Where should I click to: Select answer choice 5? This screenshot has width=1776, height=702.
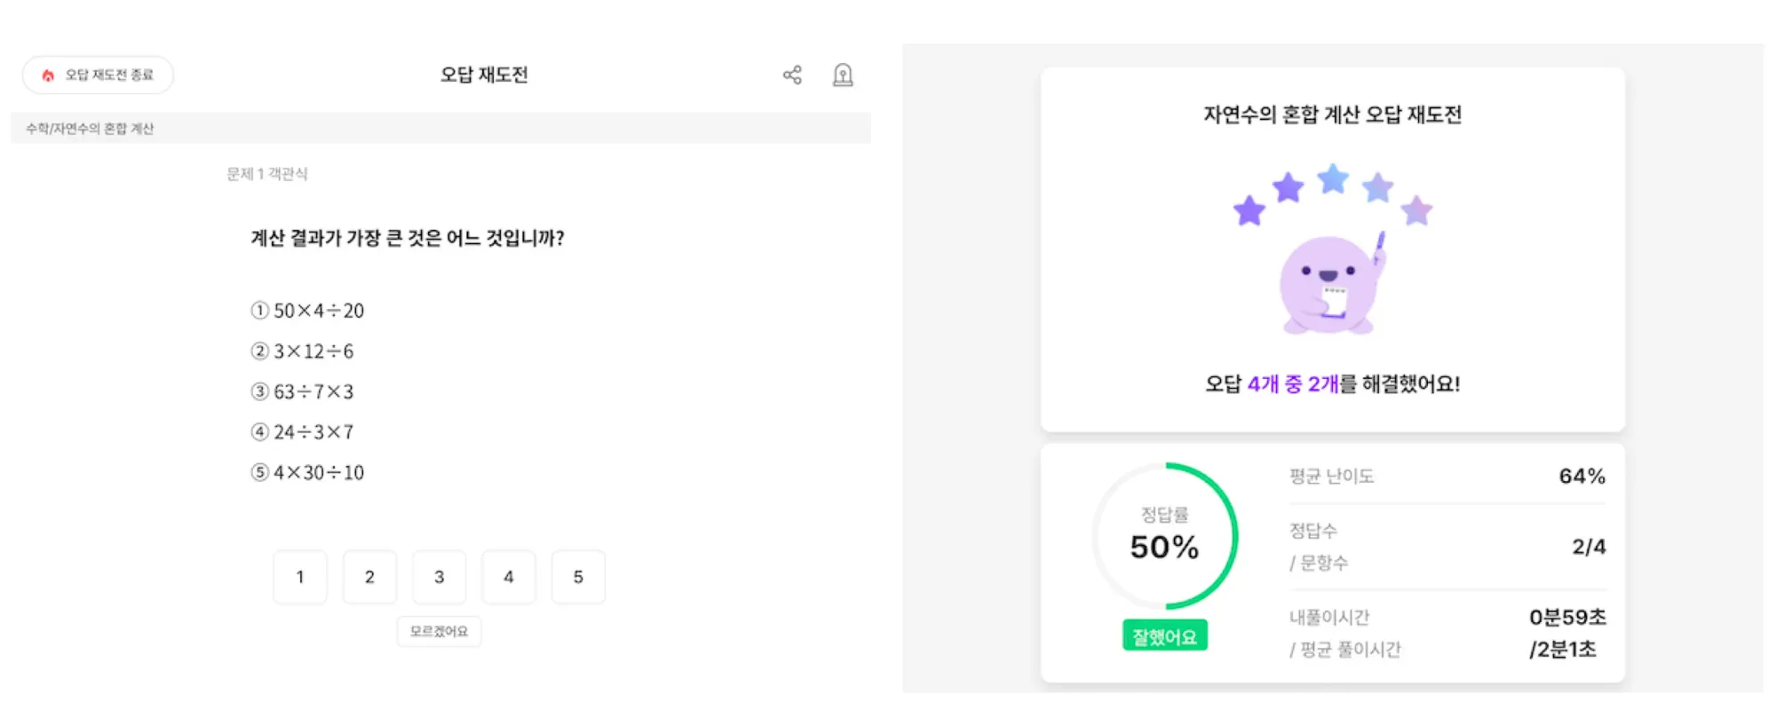point(578,577)
